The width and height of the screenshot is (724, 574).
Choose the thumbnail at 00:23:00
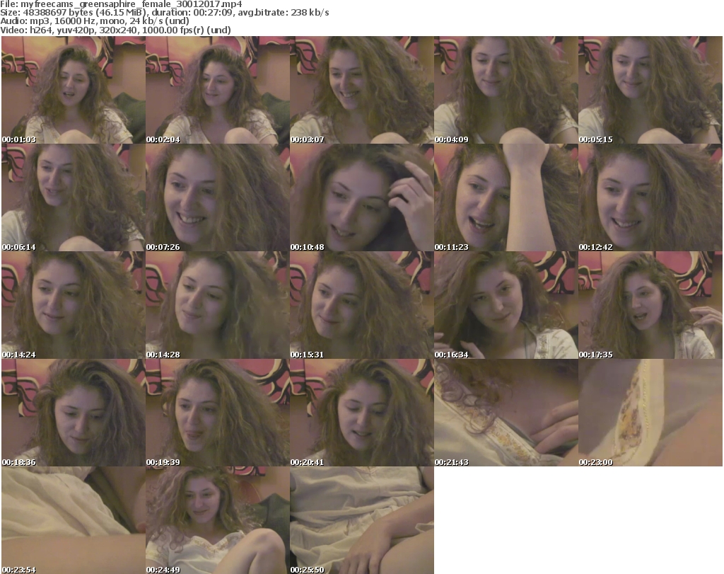[650, 413]
